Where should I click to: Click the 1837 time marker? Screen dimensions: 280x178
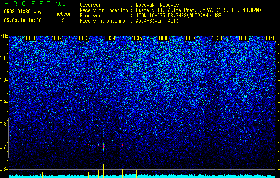click(190, 38)
